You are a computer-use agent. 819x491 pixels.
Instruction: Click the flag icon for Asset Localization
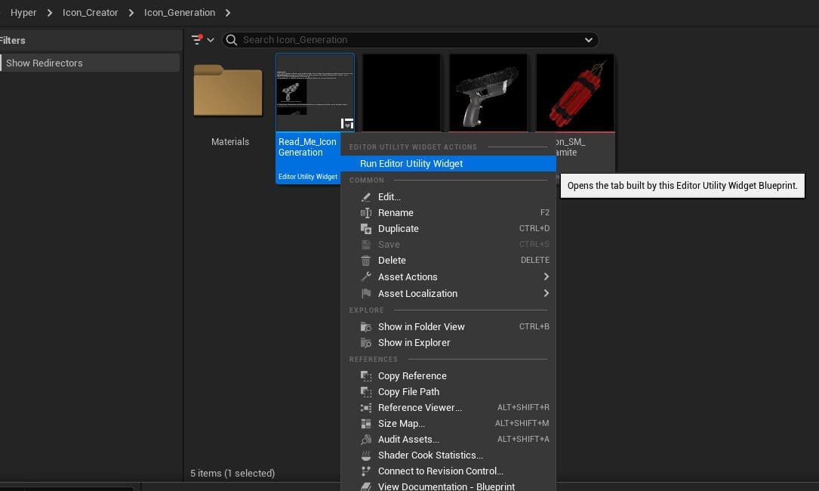[366, 294]
